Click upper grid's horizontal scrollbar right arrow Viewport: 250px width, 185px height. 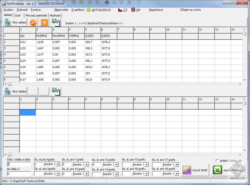coord(240,84)
